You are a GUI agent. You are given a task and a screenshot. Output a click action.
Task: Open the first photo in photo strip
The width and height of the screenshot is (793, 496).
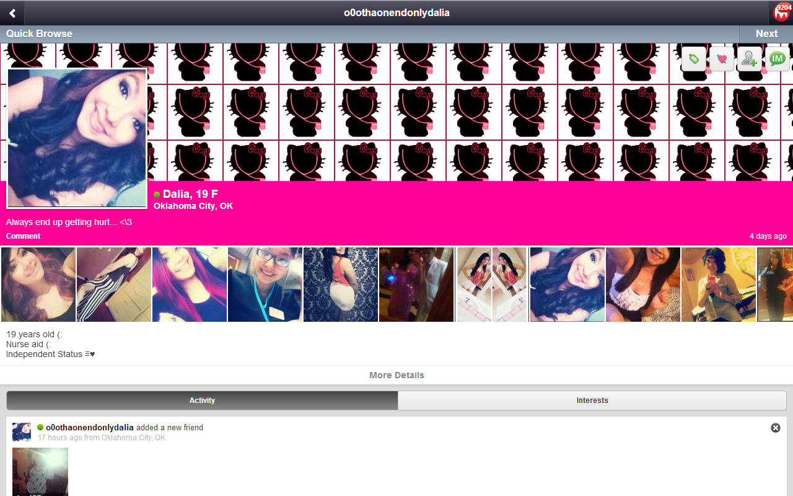[x=38, y=285]
